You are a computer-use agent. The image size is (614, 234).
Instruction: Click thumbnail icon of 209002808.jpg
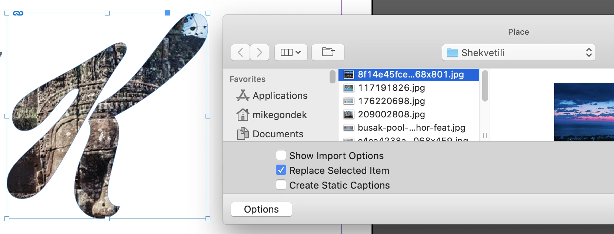349,114
